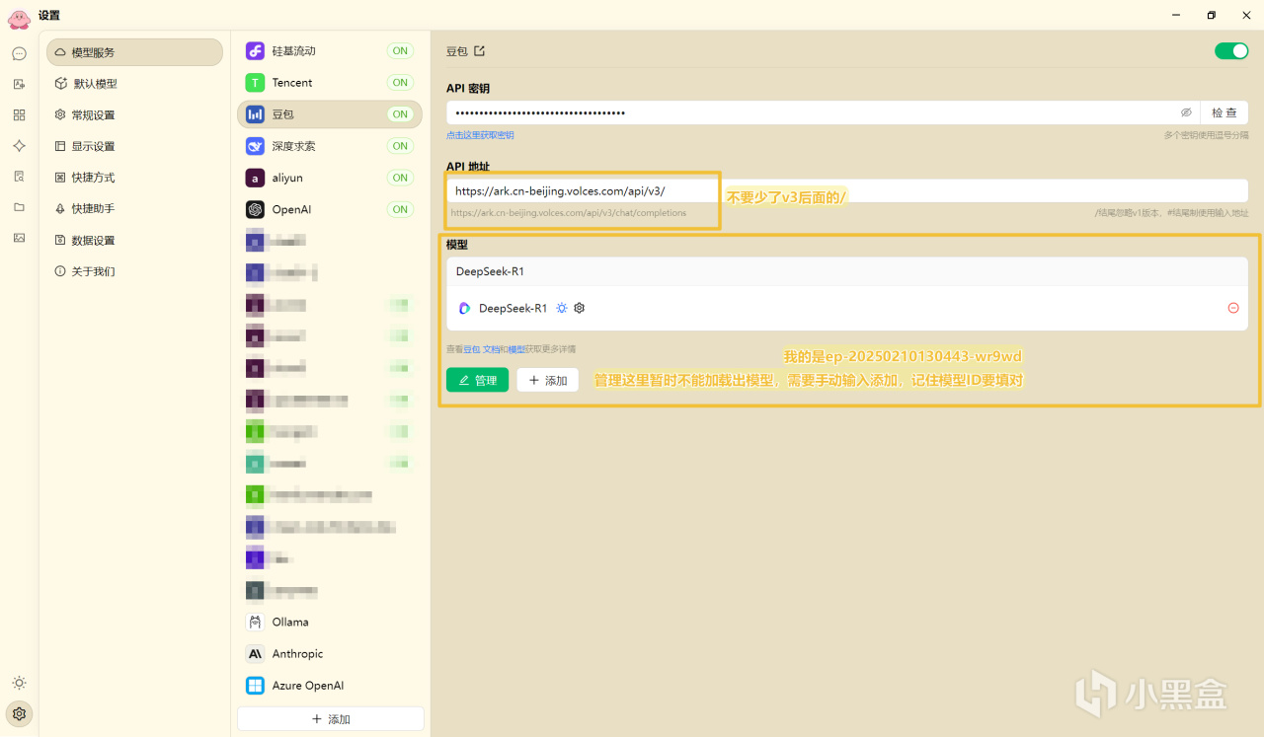Select 硅基流动 provider
The width and height of the screenshot is (1264, 737).
pyautogui.click(x=330, y=51)
